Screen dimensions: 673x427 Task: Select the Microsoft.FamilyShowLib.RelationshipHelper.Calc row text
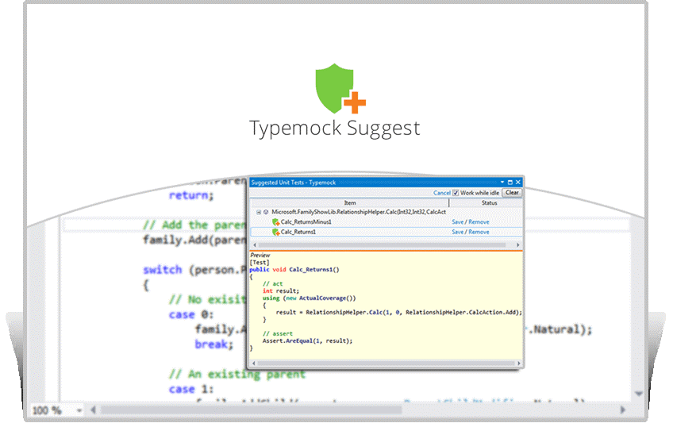tap(359, 212)
